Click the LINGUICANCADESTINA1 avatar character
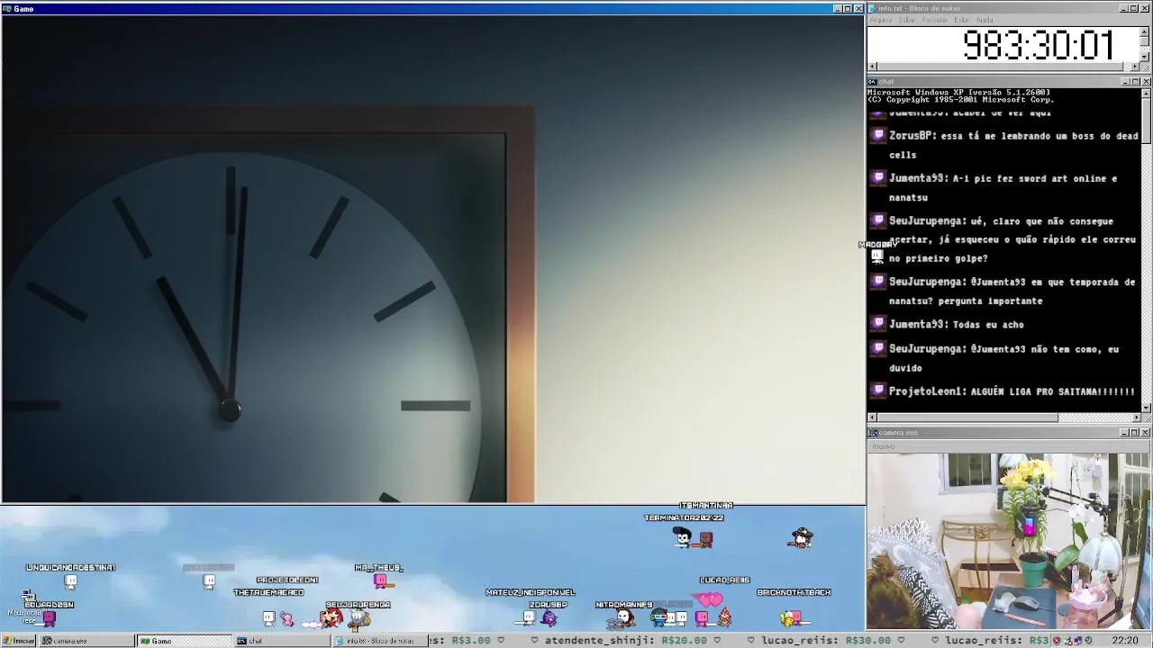Image resolution: width=1153 pixels, height=648 pixels. tap(70, 581)
